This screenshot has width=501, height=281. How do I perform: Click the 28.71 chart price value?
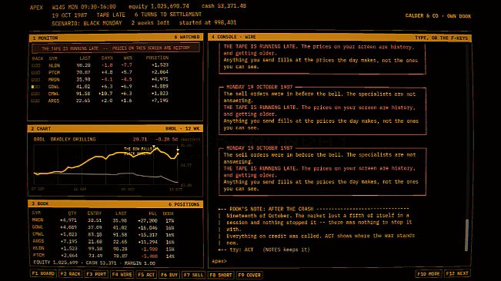coord(140,139)
